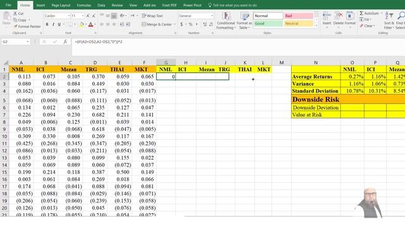The image size is (405, 227).
Task: Apply the Fill Color paint bucket
Action: point(82,25)
